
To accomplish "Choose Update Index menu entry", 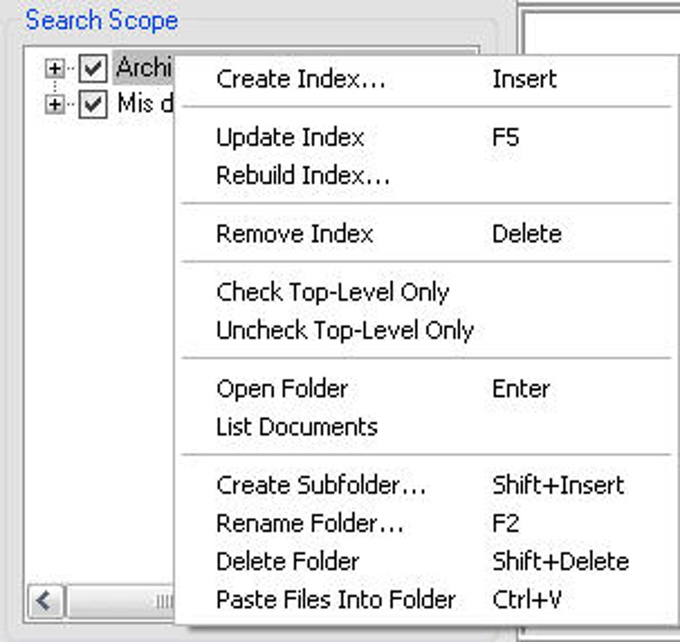I will pos(290,138).
